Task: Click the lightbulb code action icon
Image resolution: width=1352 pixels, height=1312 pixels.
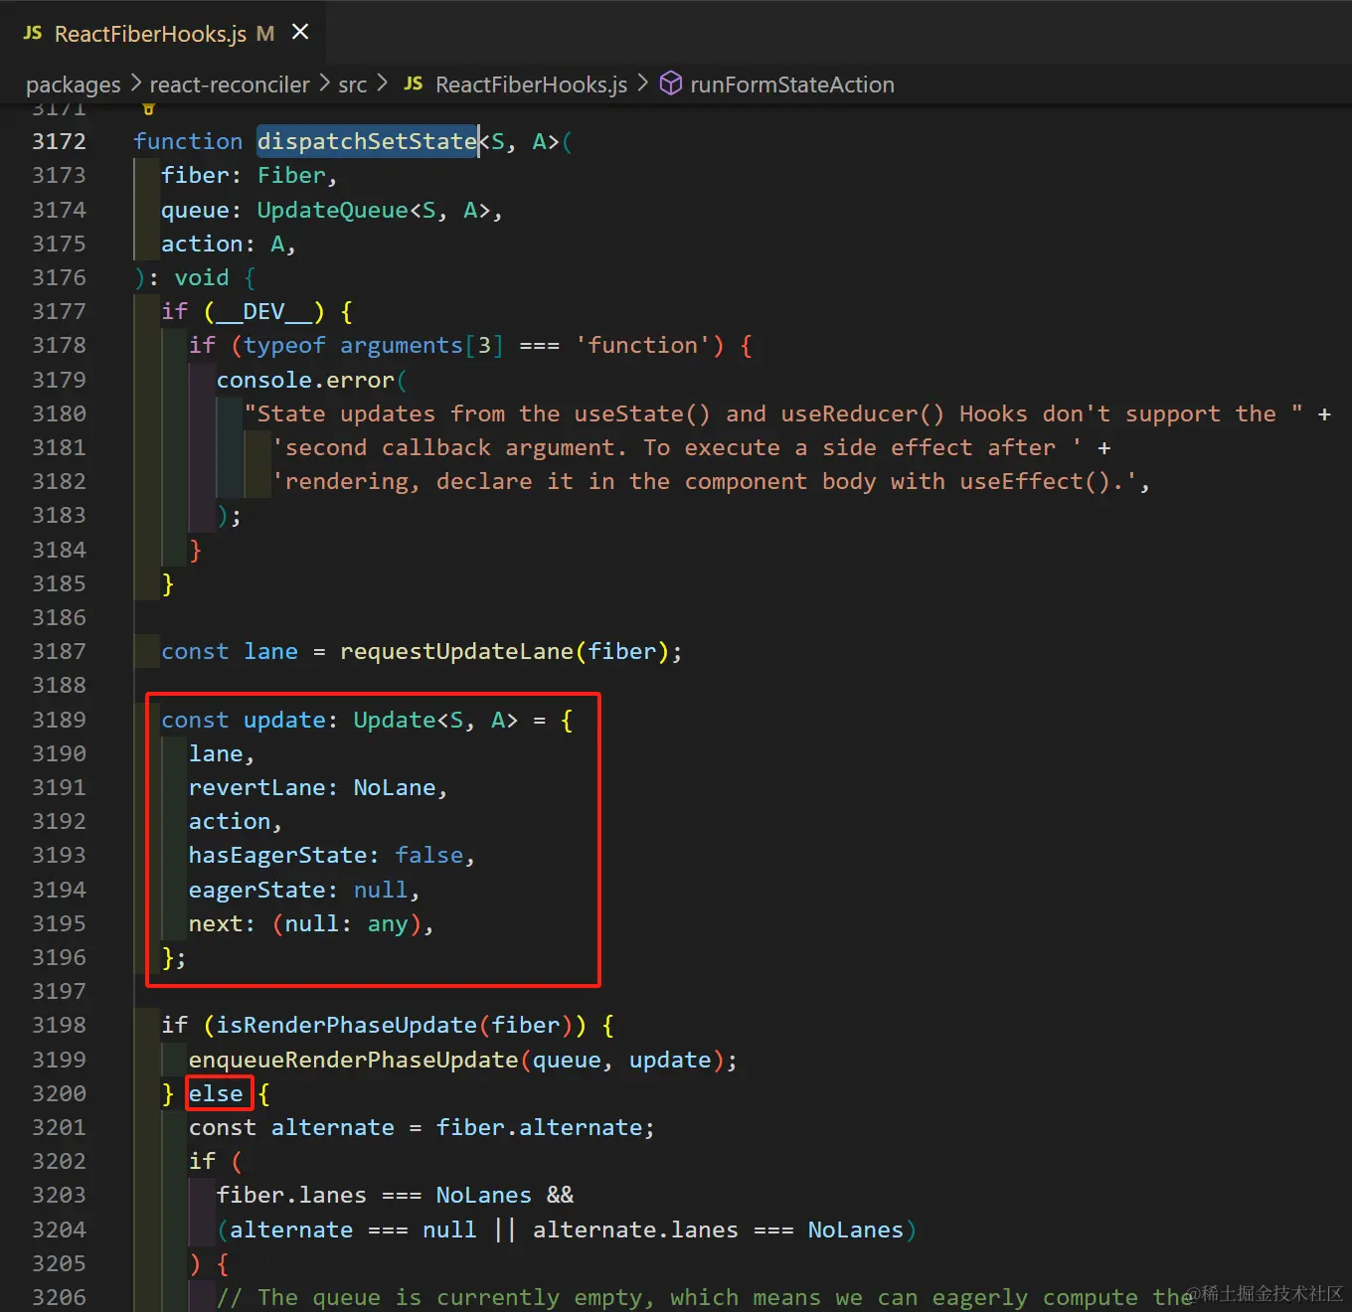Action: [x=149, y=109]
